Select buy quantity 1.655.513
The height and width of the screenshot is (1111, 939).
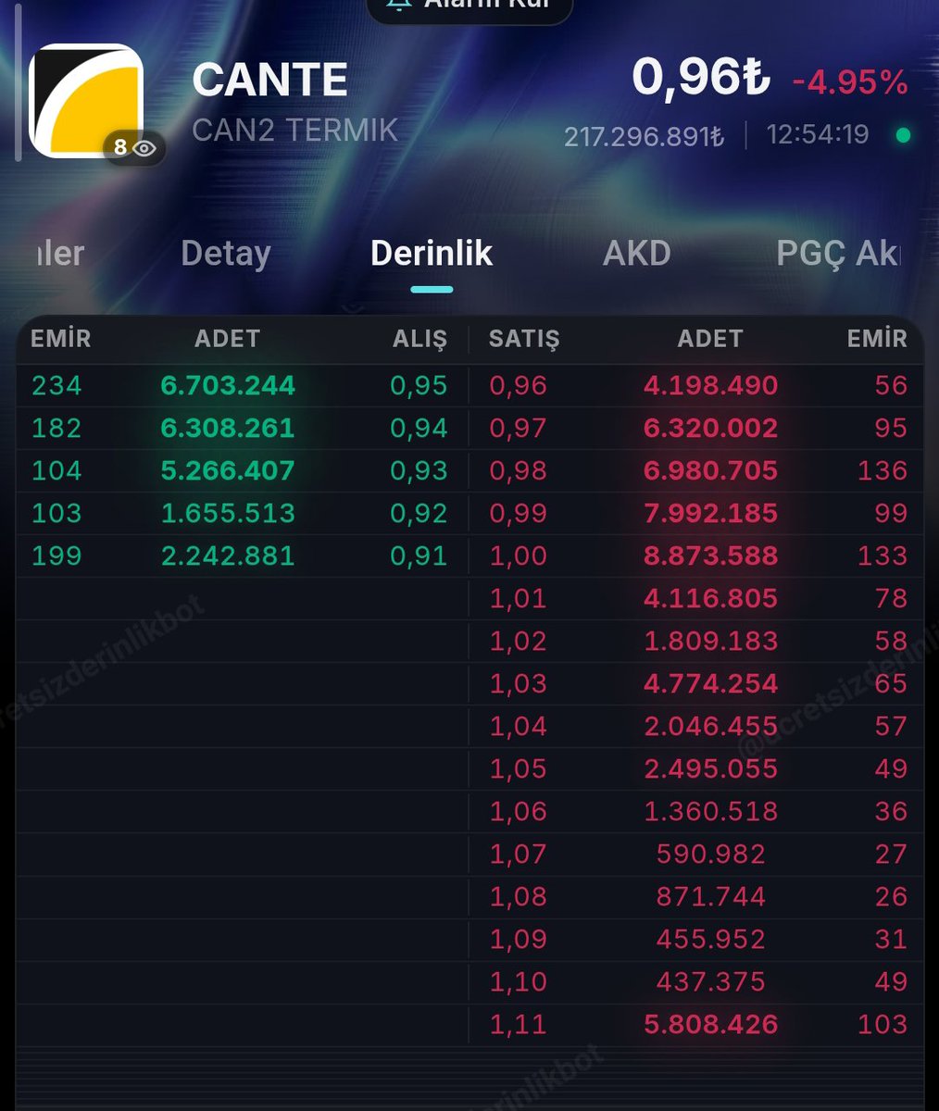[x=228, y=513]
